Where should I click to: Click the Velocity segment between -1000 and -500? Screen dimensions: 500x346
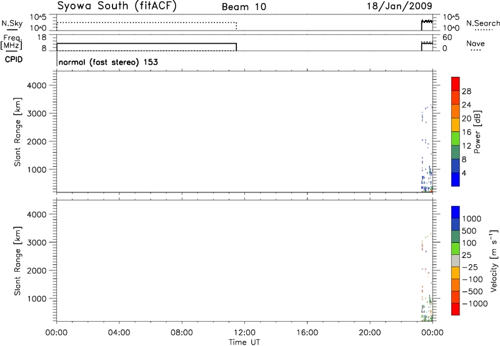pos(456,297)
